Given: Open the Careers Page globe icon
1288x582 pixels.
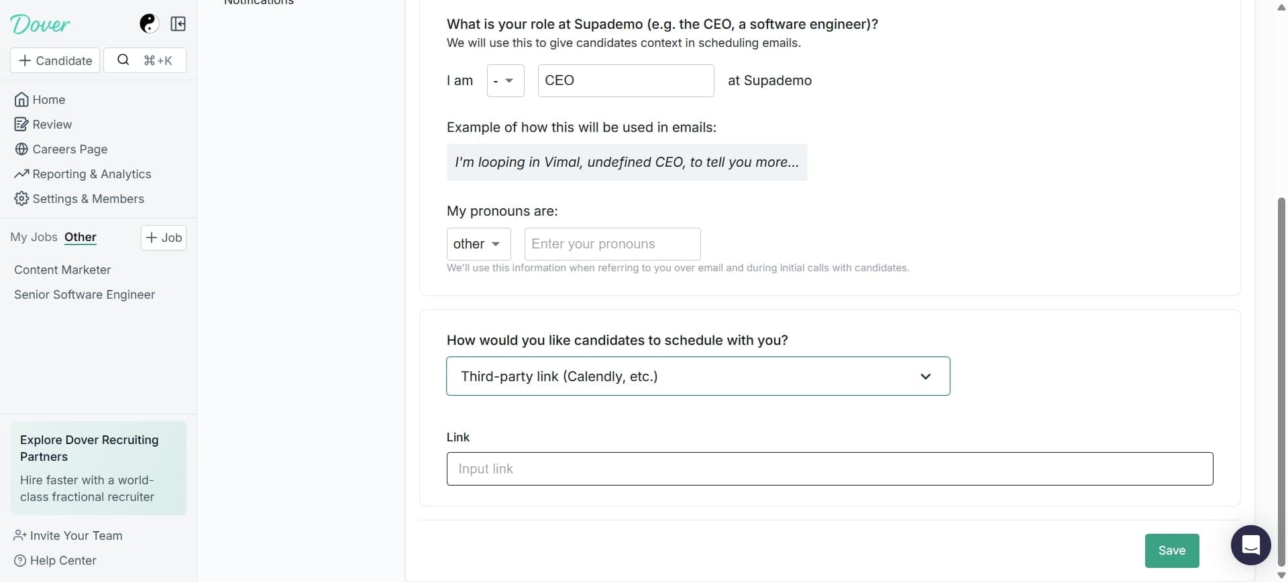Looking at the screenshot, I should [21, 149].
